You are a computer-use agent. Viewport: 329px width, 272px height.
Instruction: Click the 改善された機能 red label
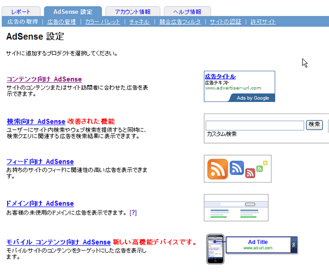coord(91,121)
